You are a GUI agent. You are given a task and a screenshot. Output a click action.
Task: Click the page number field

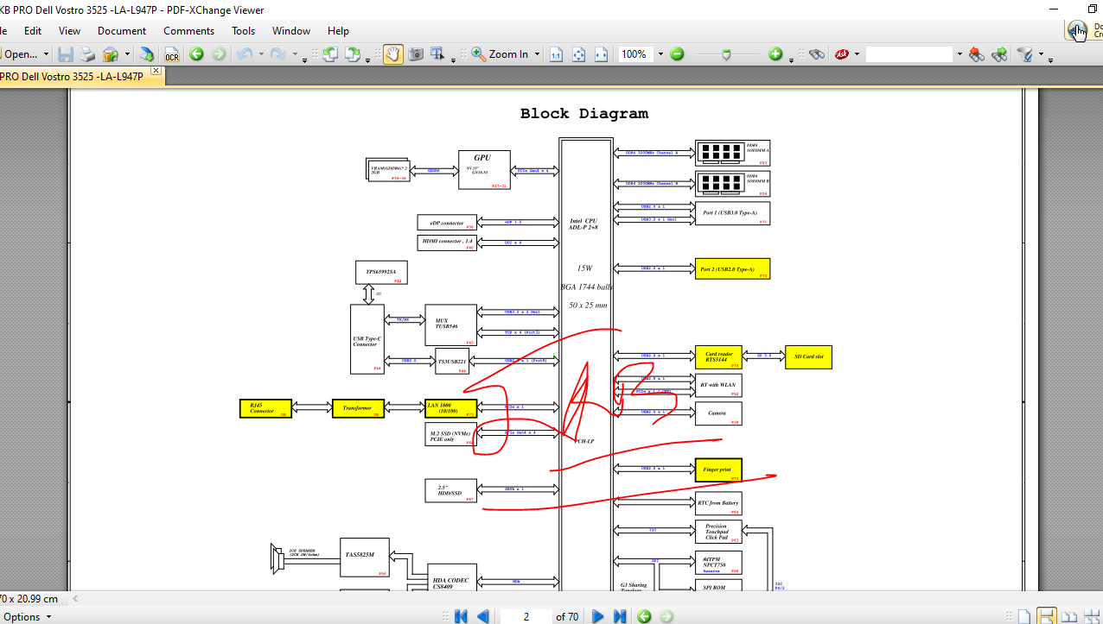[x=526, y=616]
